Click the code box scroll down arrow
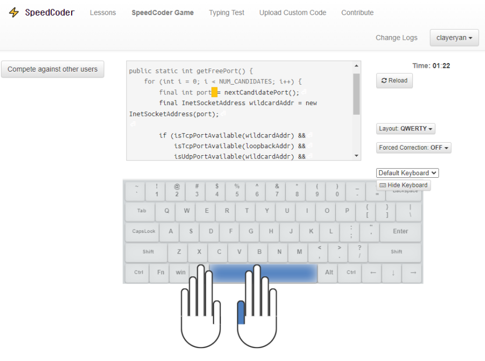Image resolution: width=485 pixels, height=361 pixels. tap(356, 156)
